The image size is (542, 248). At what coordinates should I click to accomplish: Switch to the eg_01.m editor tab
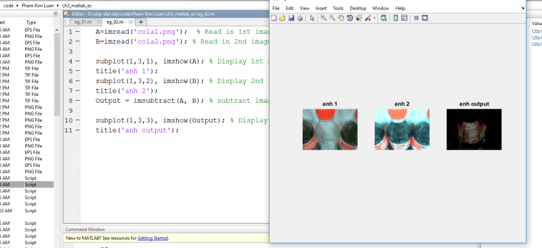tap(83, 22)
